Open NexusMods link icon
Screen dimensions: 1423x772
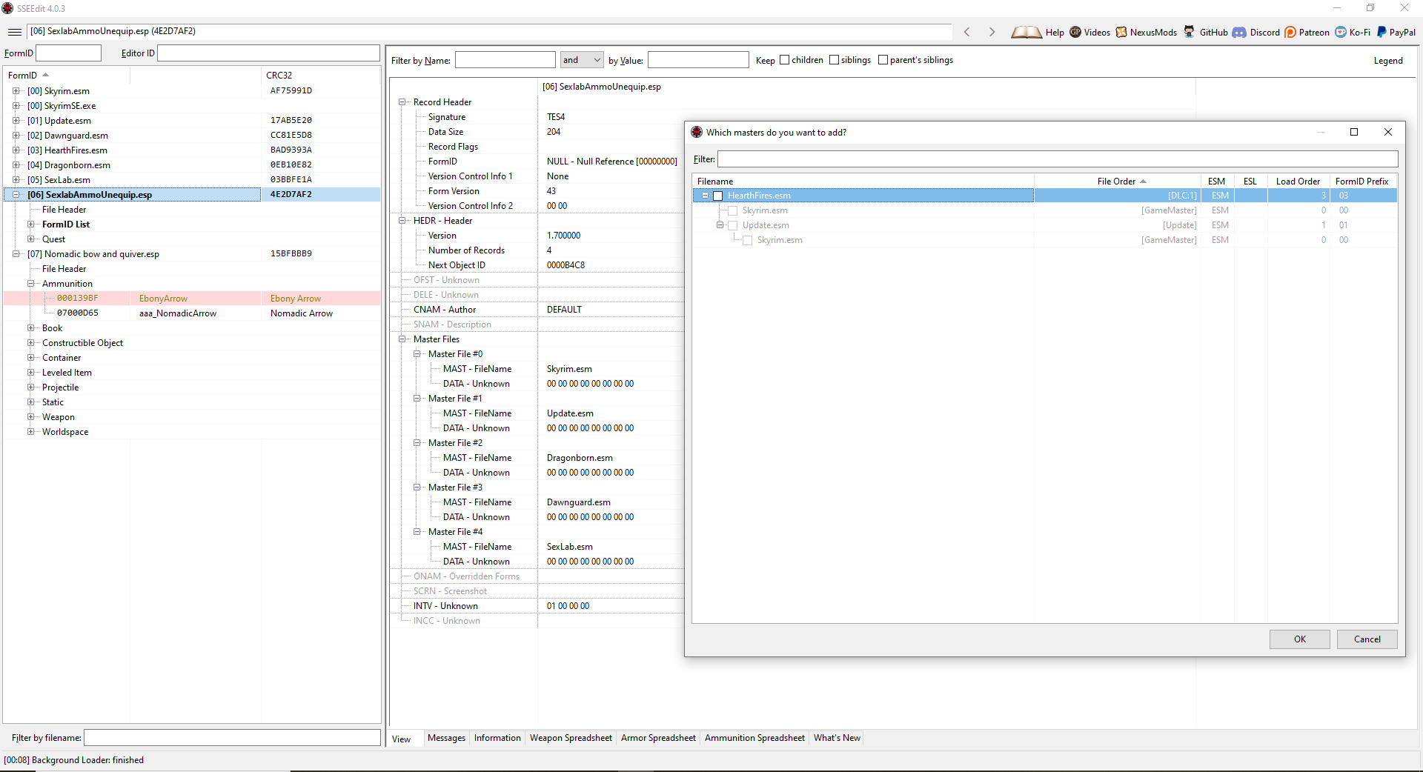[1121, 32]
